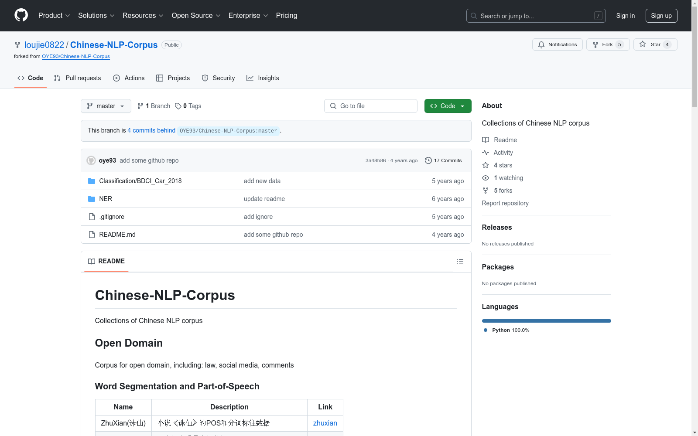
Task: Click the graph icon on Insights tab
Action: pos(250,78)
